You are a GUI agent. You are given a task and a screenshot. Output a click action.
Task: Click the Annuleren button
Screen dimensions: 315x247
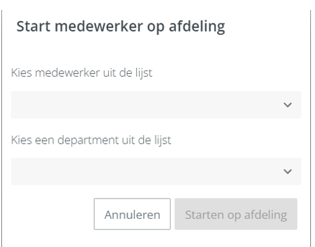[132, 214]
